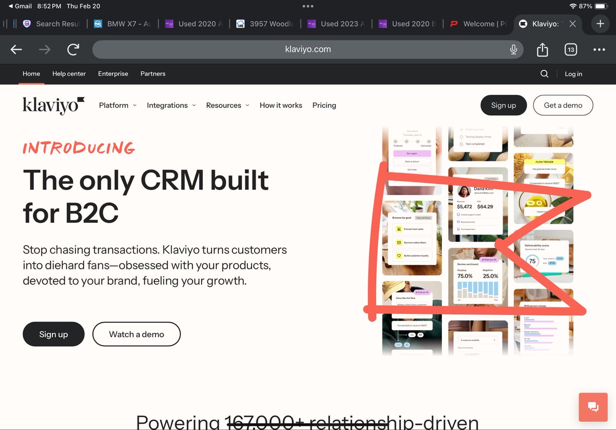Open Safari's more options menu

(599, 49)
